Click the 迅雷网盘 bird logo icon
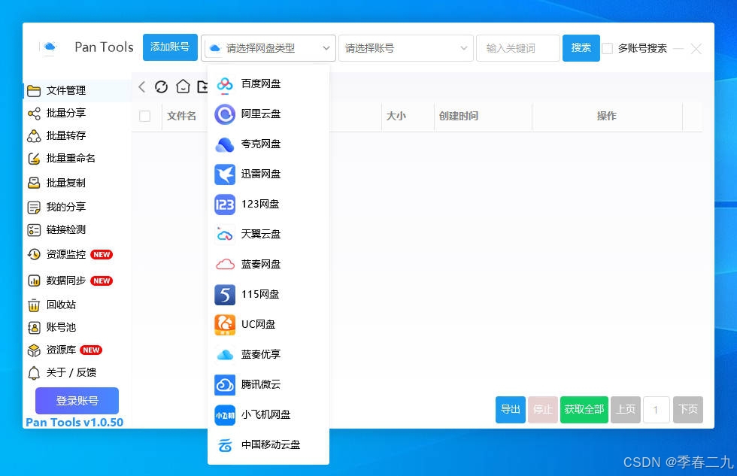 (x=225, y=174)
